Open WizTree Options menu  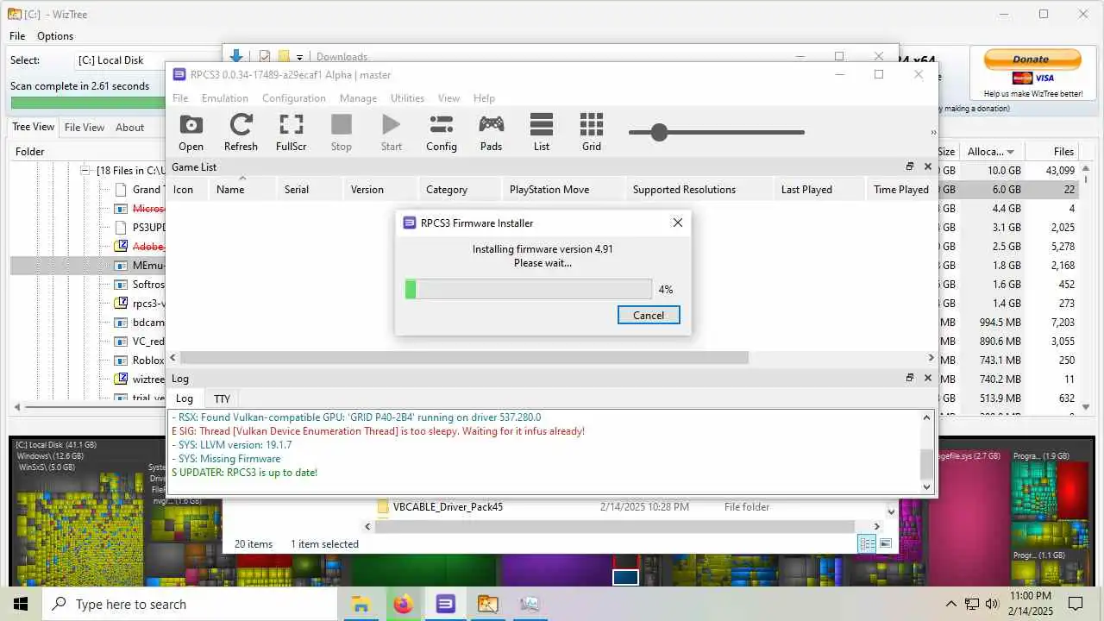(55, 36)
